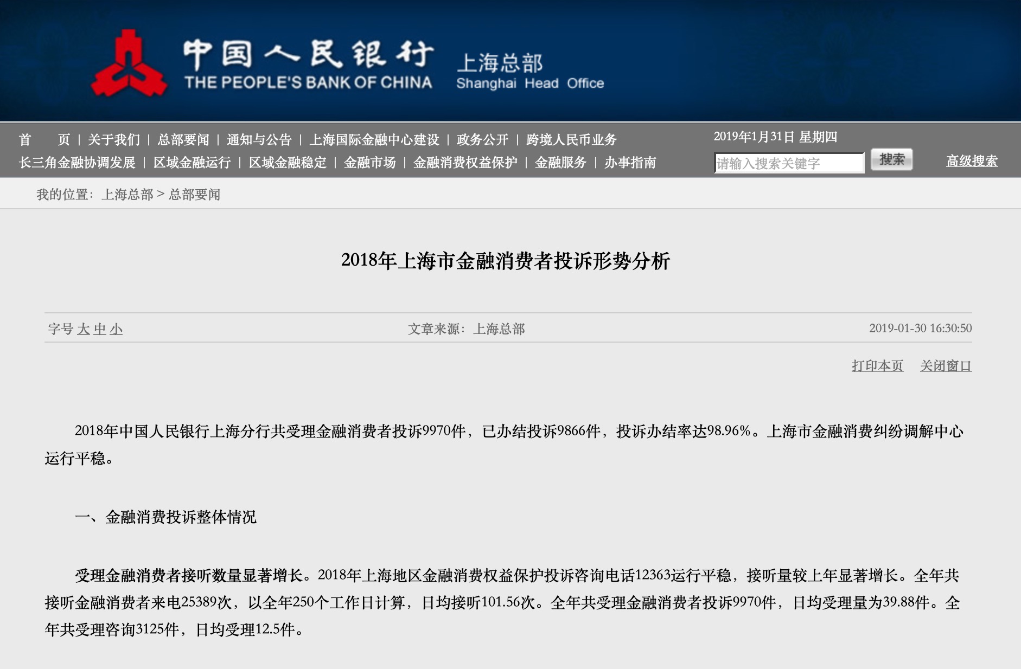Click 总部要闻 in the breadcrumb trail

pos(195,195)
